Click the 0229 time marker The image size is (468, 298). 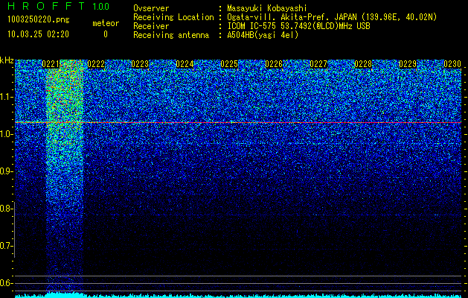(408, 64)
